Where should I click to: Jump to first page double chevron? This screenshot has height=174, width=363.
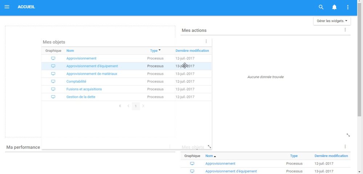[120, 106]
